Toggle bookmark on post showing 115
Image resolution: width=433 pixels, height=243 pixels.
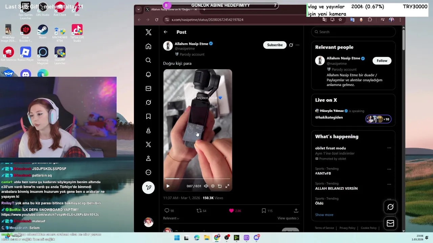coord(267,211)
